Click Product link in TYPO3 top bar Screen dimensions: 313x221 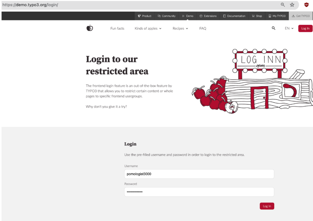coord(145,16)
